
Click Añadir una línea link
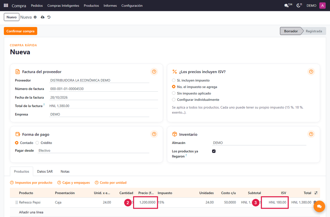[31, 212]
